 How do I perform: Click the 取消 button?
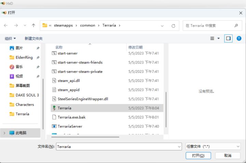click(x=228, y=155)
